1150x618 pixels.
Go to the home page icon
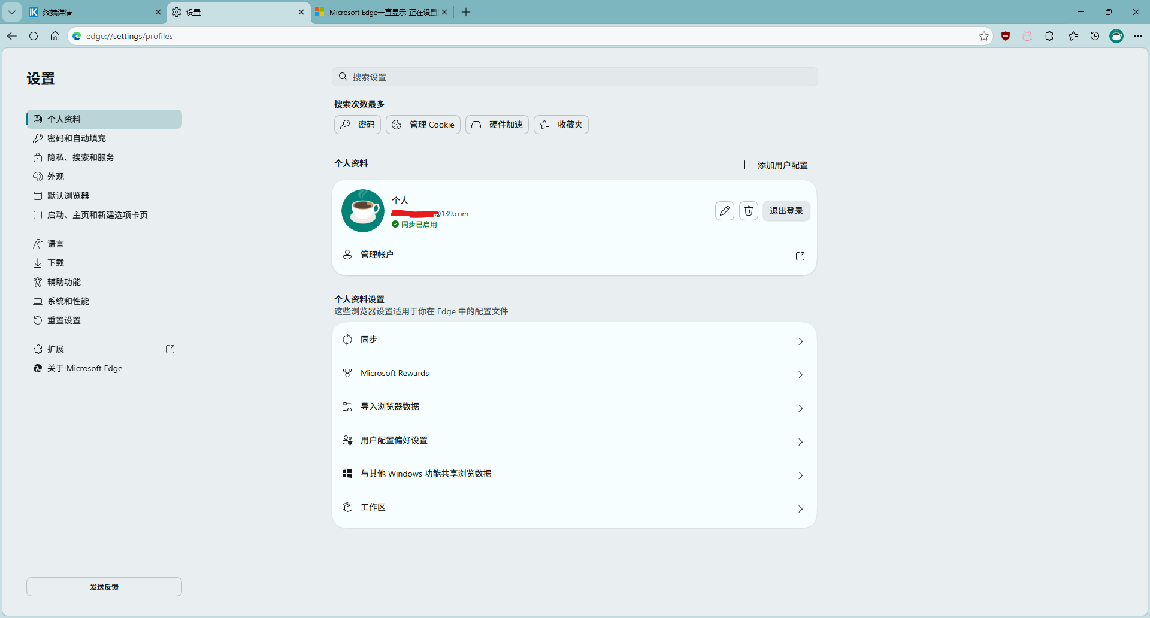click(55, 36)
